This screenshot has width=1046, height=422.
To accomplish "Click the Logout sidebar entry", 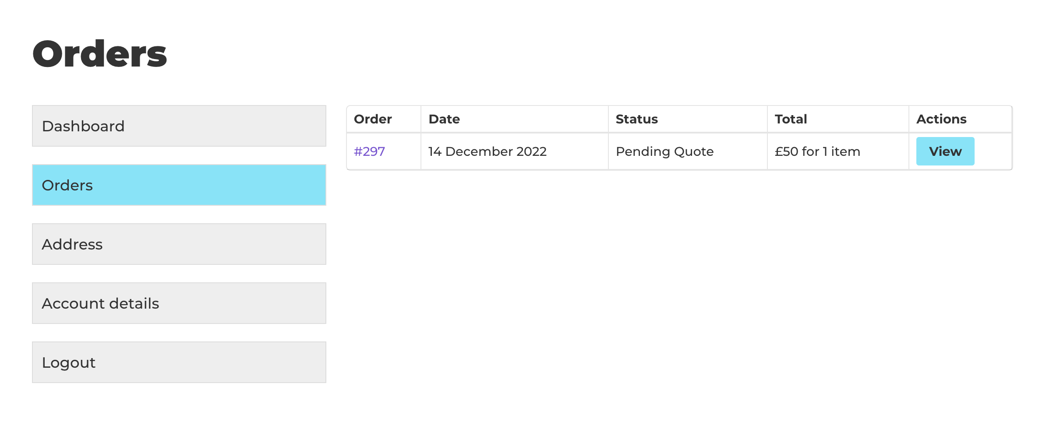I will click(69, 362).
